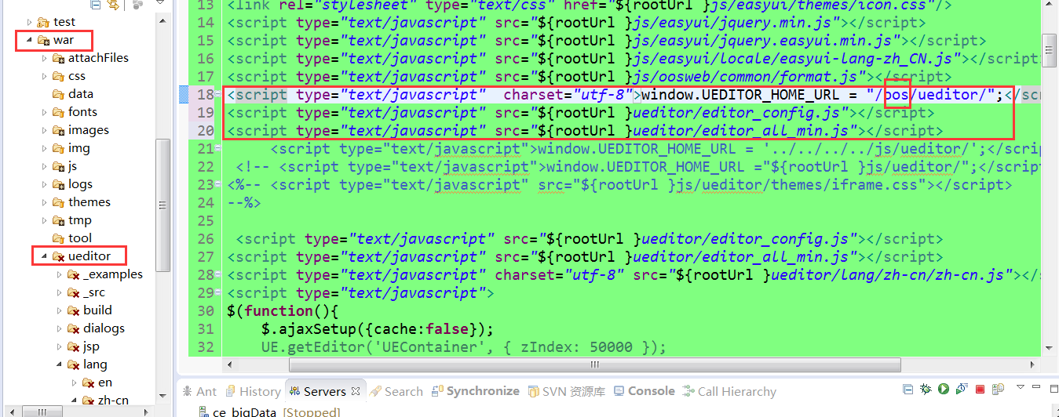Expand the attachFiles folder
This screenshot has height=417, width=1059.
[44, 58]
